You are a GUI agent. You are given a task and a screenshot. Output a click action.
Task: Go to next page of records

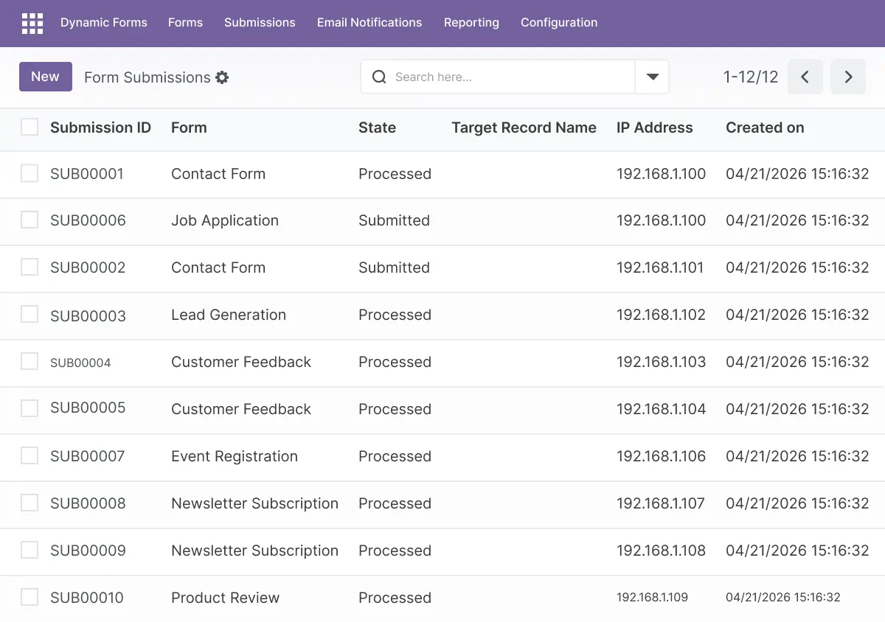coord(848,77)
